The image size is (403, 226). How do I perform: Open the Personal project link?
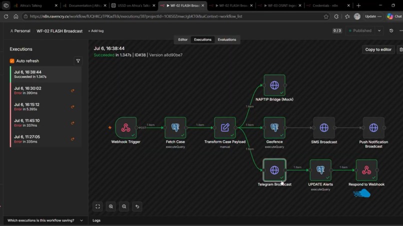tap(20, 31)
